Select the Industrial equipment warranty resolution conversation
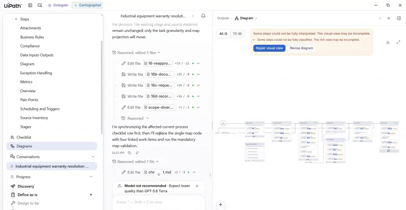The height and width of the screenshot is (210, 406). tap(52, 166)
